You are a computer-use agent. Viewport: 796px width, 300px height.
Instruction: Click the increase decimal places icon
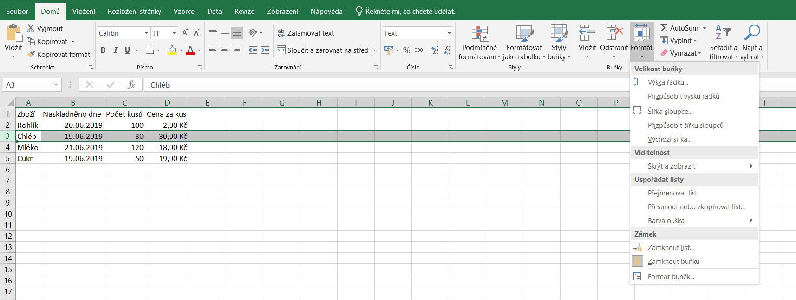pos(435,50)
